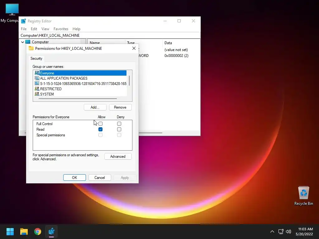
Task: Open the Help menu
Action: click(77, 29)
